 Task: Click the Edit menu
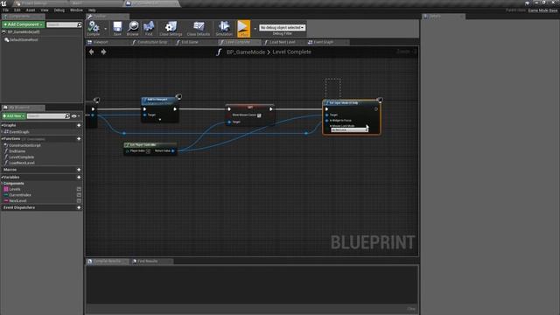click(17, 10)
